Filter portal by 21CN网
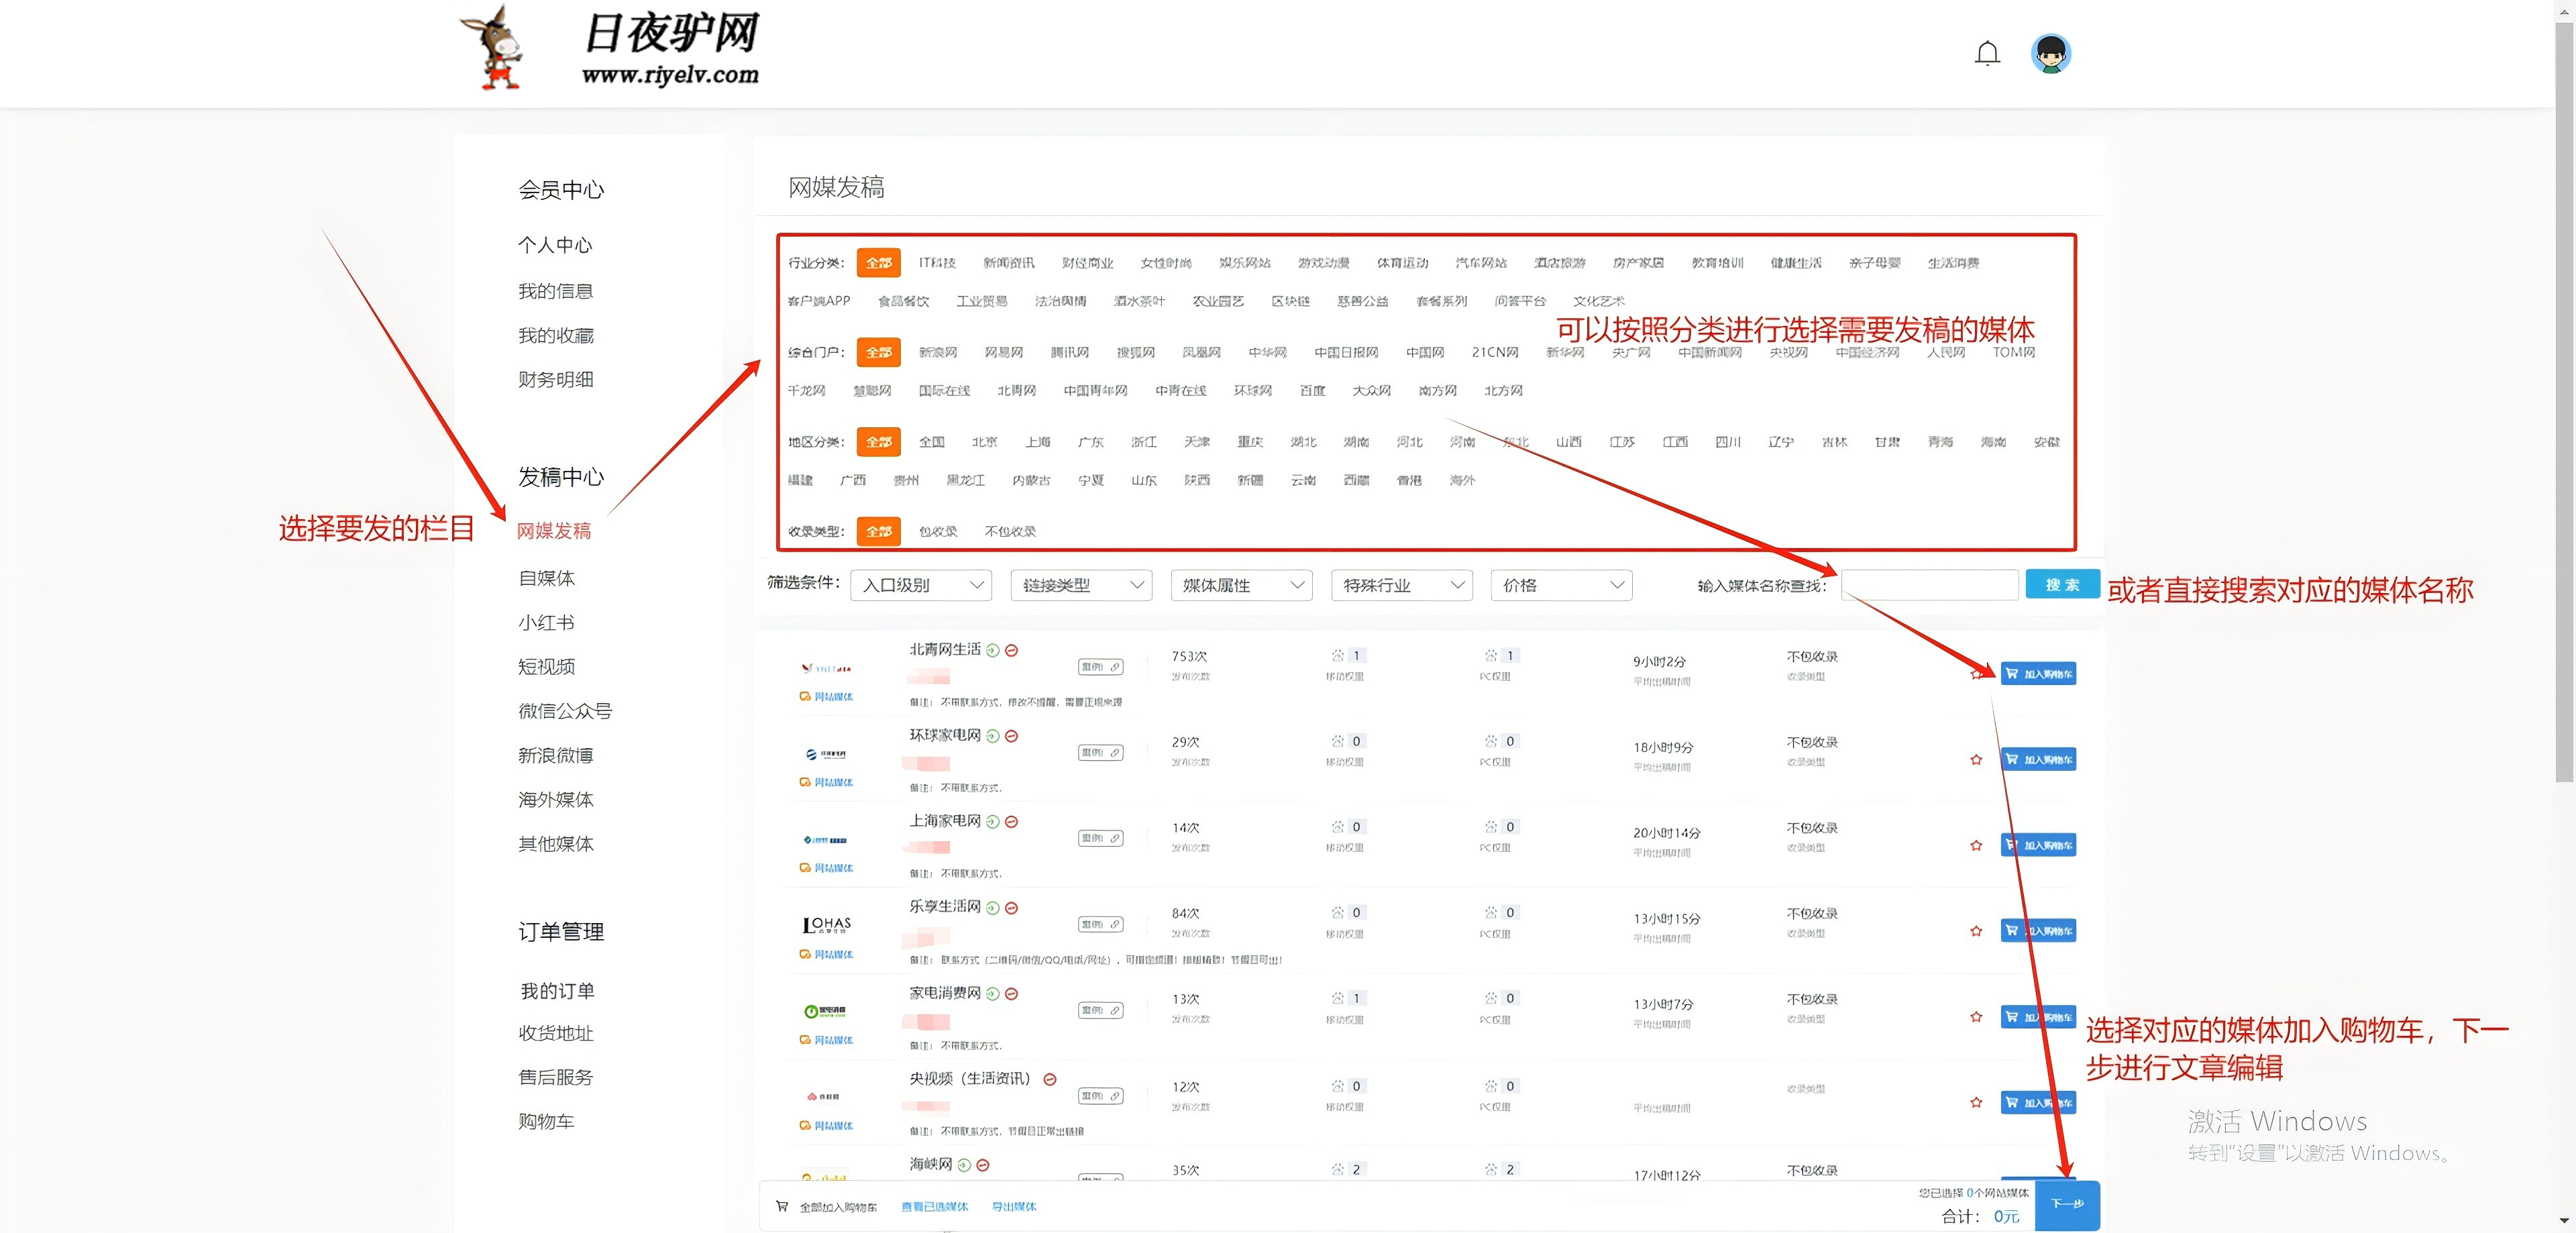Screen dimensions: 2576x1233 tap(1495, 353)
